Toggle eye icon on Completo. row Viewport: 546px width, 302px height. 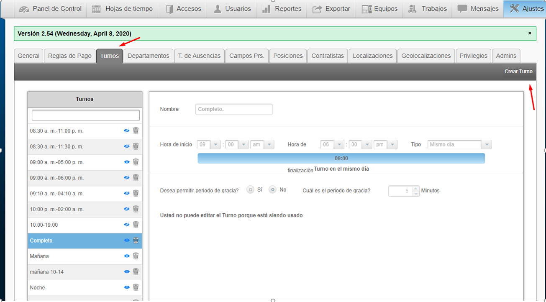pyautogui.click(x=127, y=241)
